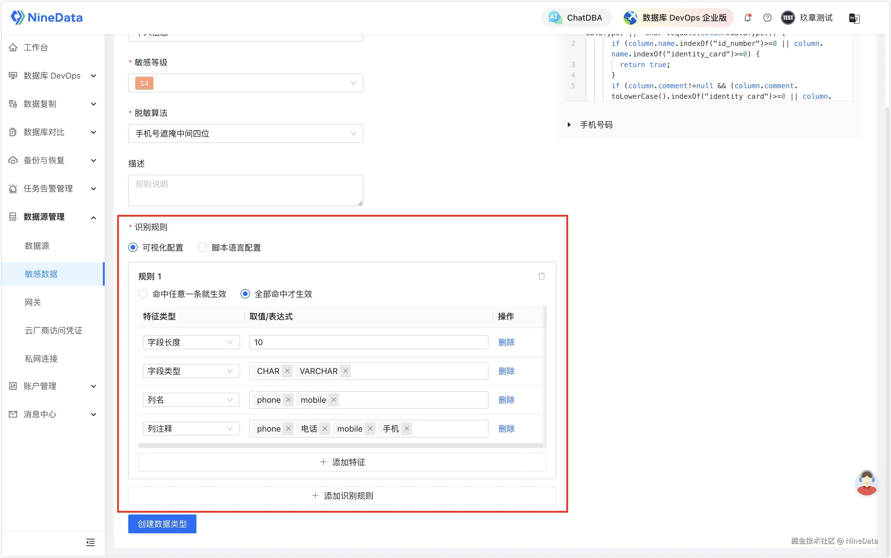Open the 敏感等级 S4 dropdown
The image size is (891, 558).
246,83
